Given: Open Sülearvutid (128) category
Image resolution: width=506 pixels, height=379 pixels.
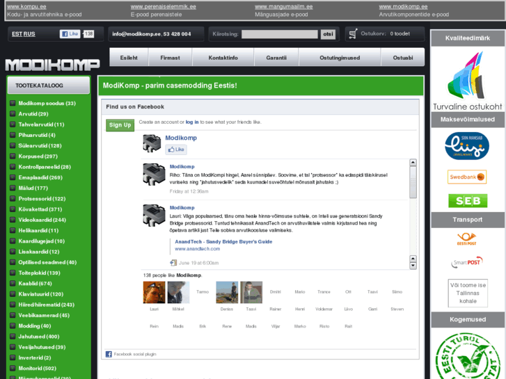Looking at the screenshot, I should click(40, 145).
